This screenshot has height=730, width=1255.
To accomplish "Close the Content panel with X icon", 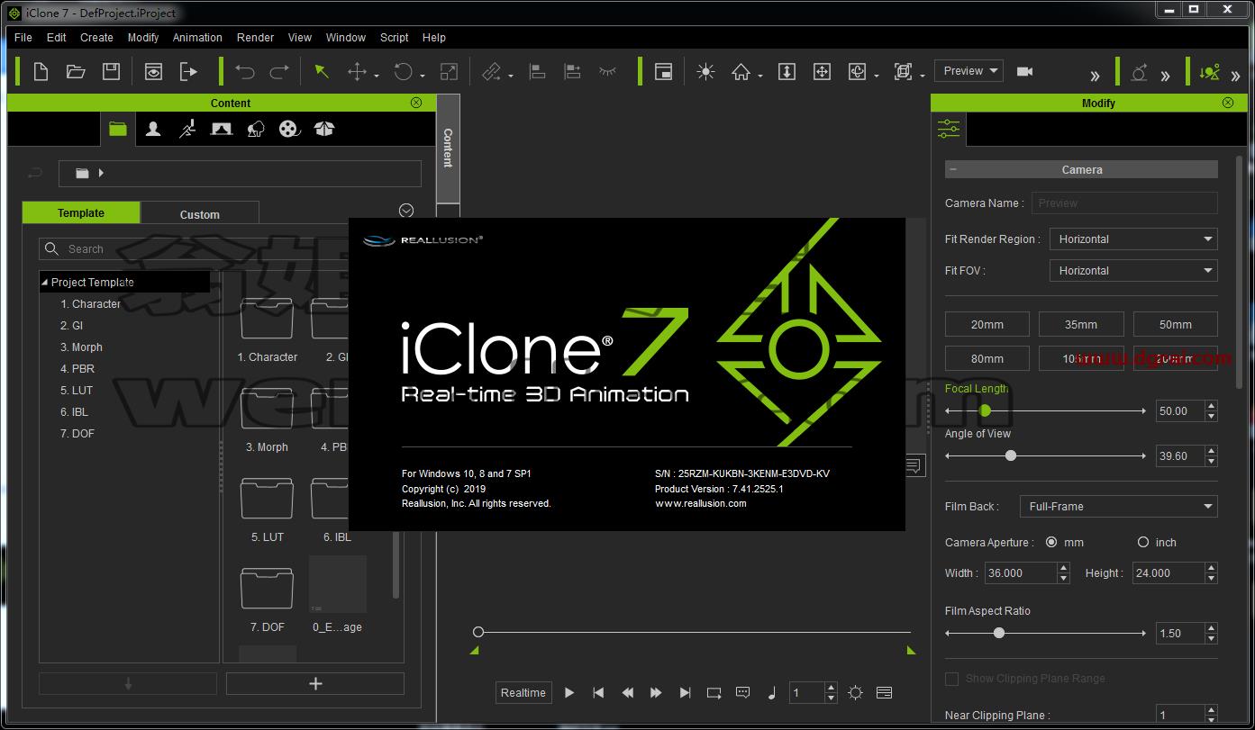I will [x=416, y=103].
